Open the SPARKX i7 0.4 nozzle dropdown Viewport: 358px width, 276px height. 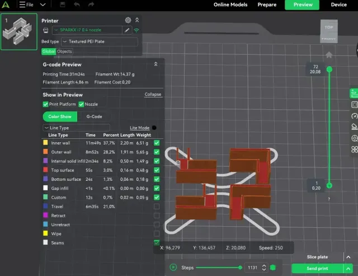click(87, 30)
